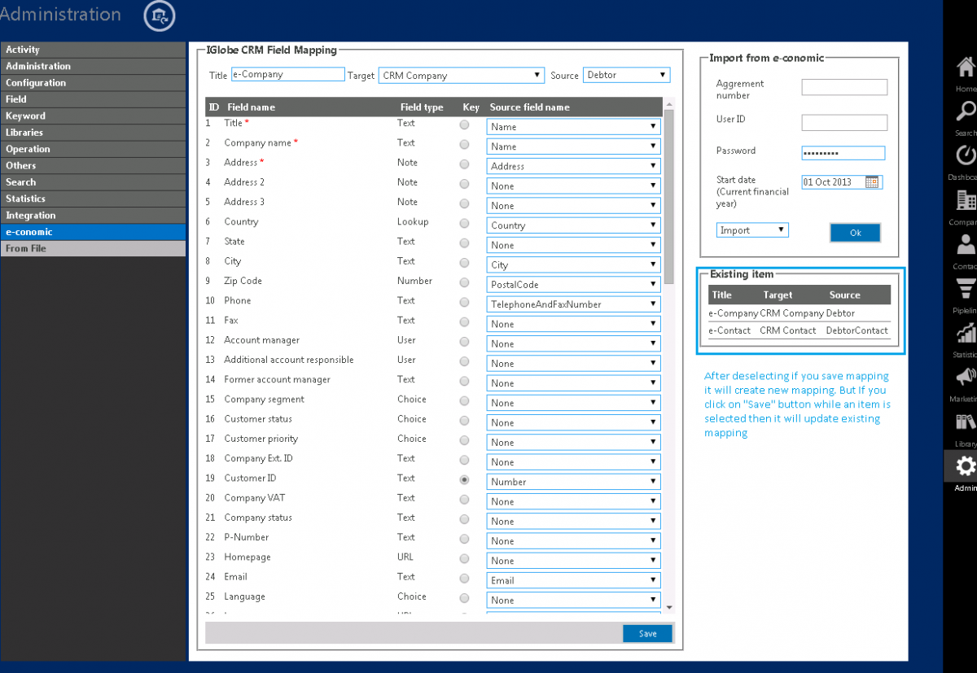Screen dimensions: 977x673
Task: Open the Statistics chart icon
Action: pyautogui.click(x=966, y=334)
